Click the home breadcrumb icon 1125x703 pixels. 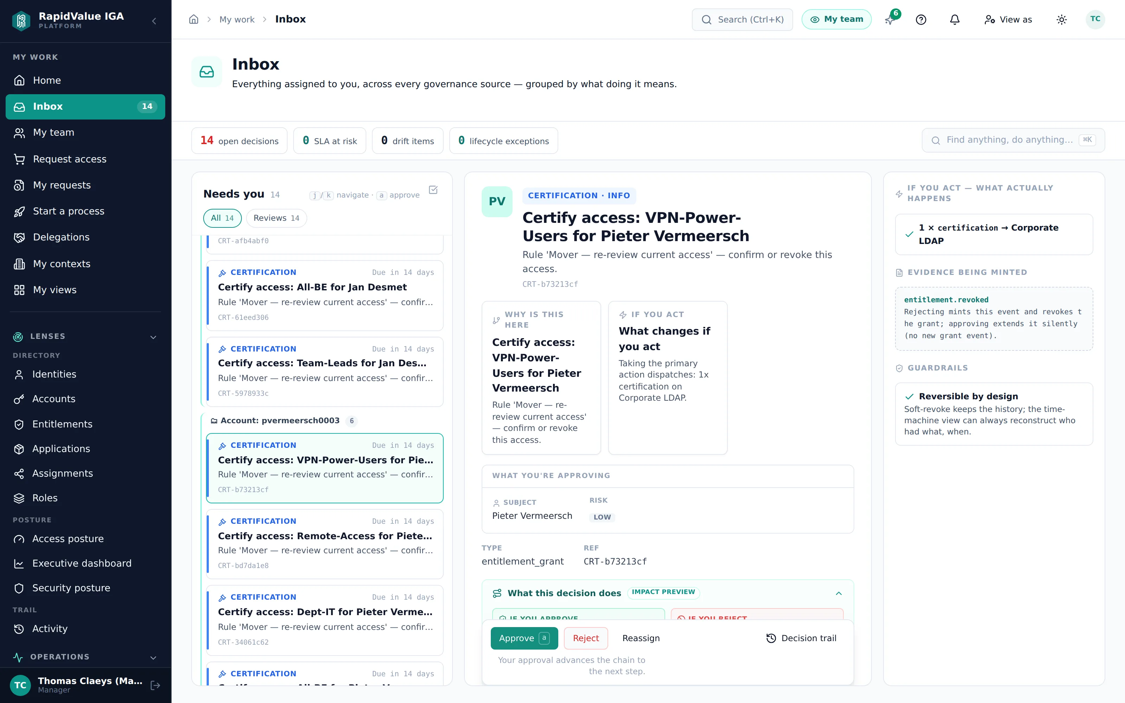(x=194, y=20)
